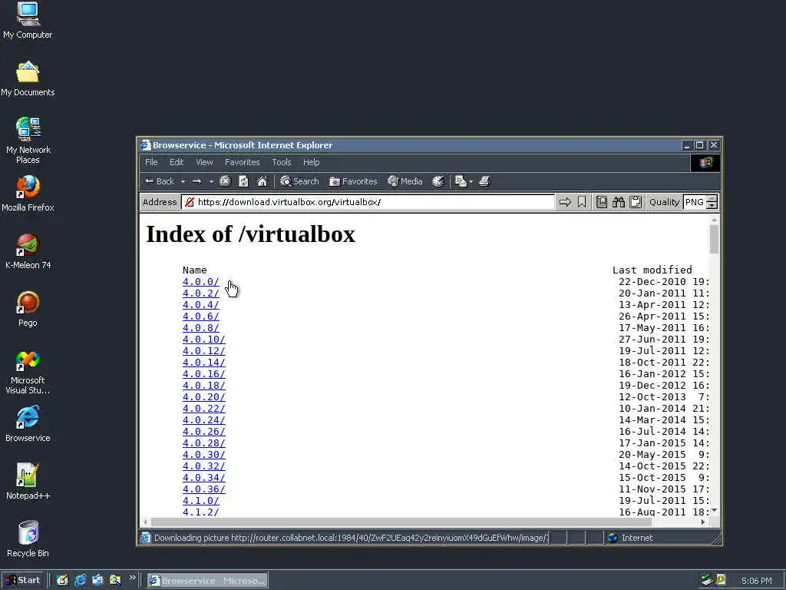786x590 pixels.
Task: Open the 4.0.2/ directory link
Action: (200, 293)
